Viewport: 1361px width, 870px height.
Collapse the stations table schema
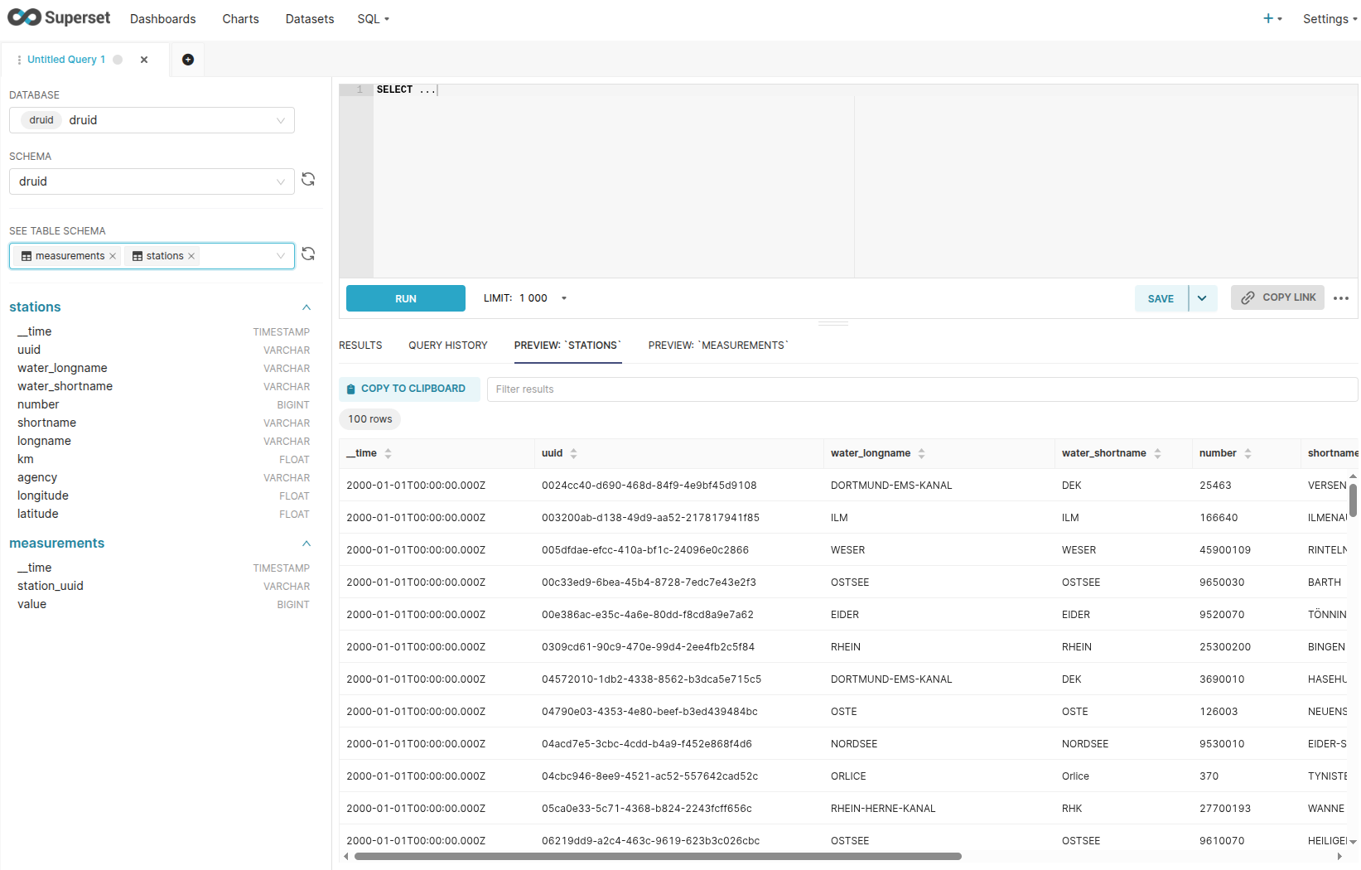tap(306, 307)
